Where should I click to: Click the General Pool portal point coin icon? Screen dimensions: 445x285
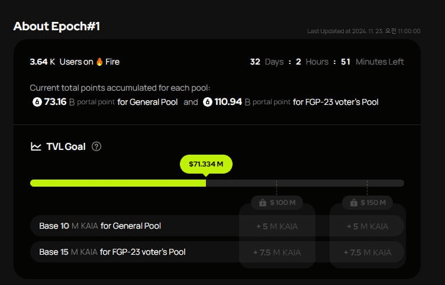(37, 102)
